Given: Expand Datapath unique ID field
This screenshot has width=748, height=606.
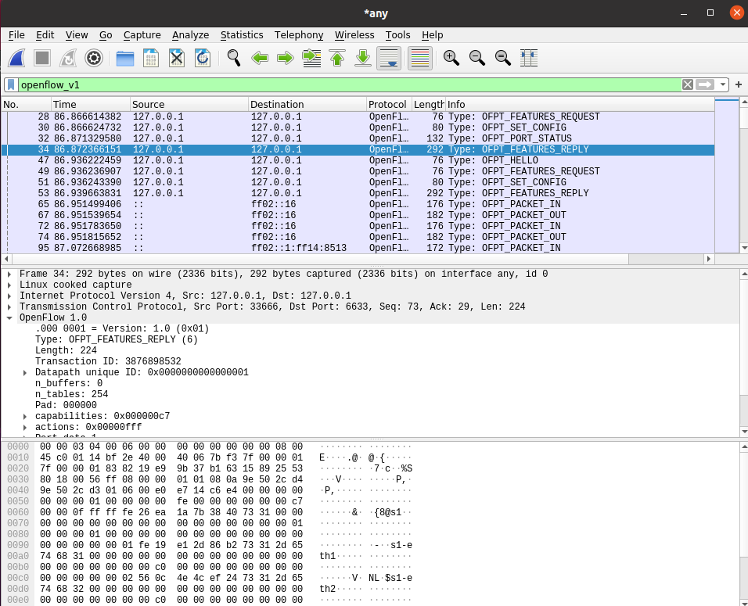Looking at the screenshot, I should pos(25,373).
